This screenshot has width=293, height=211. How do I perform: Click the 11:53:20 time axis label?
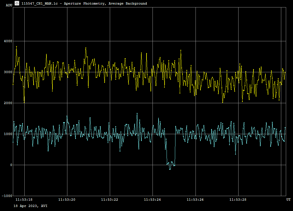pos(67,200)
